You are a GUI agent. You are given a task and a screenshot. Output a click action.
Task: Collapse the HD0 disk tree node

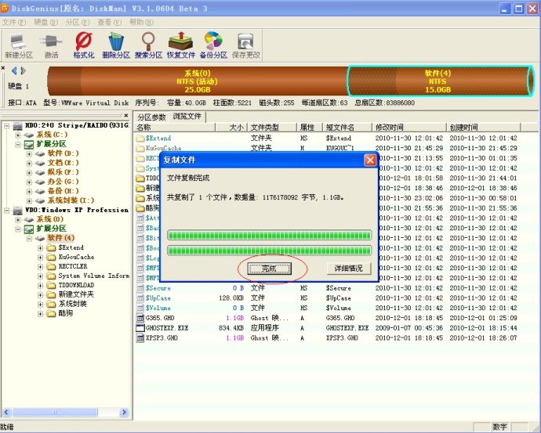[6, 126]
